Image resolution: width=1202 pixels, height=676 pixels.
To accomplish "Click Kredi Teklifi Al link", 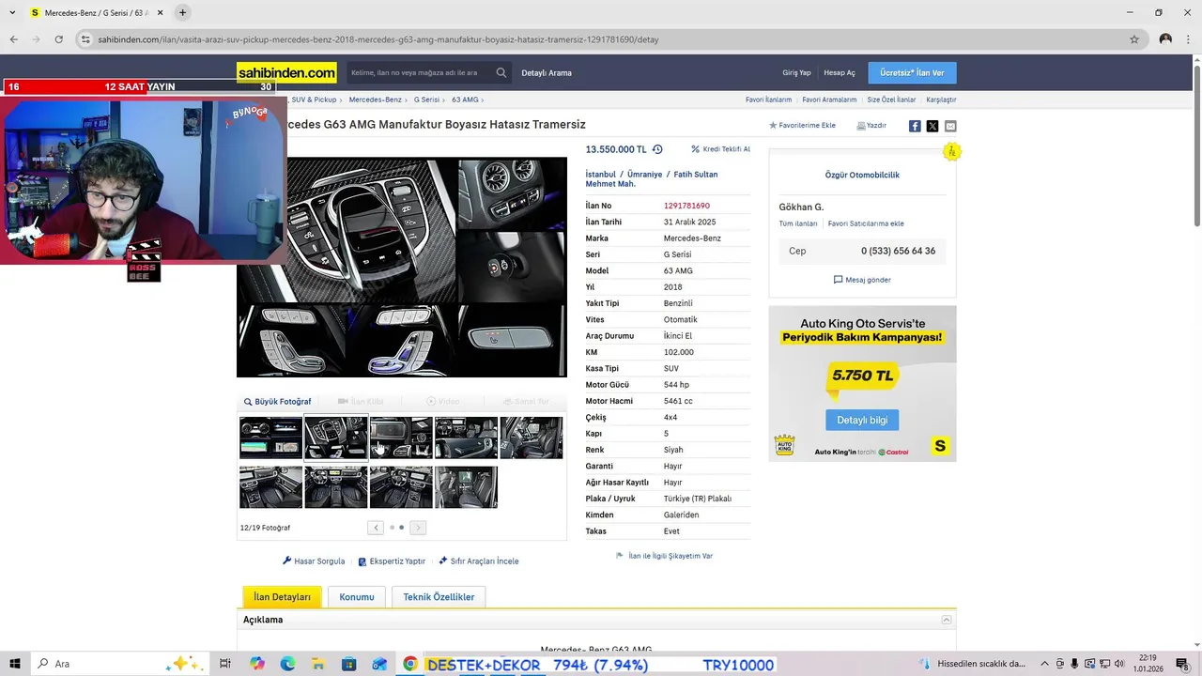I will (x=720, y=149).
